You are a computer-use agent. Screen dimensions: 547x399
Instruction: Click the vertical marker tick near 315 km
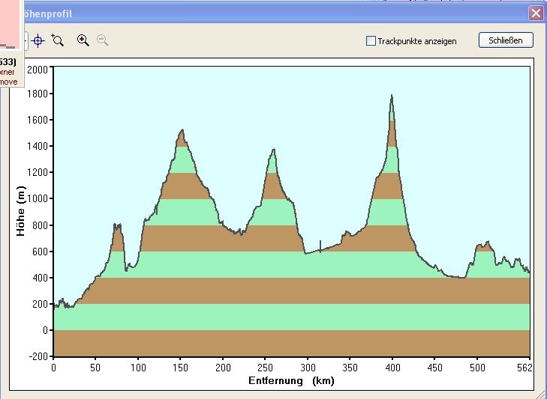click(x=320, y=246)
